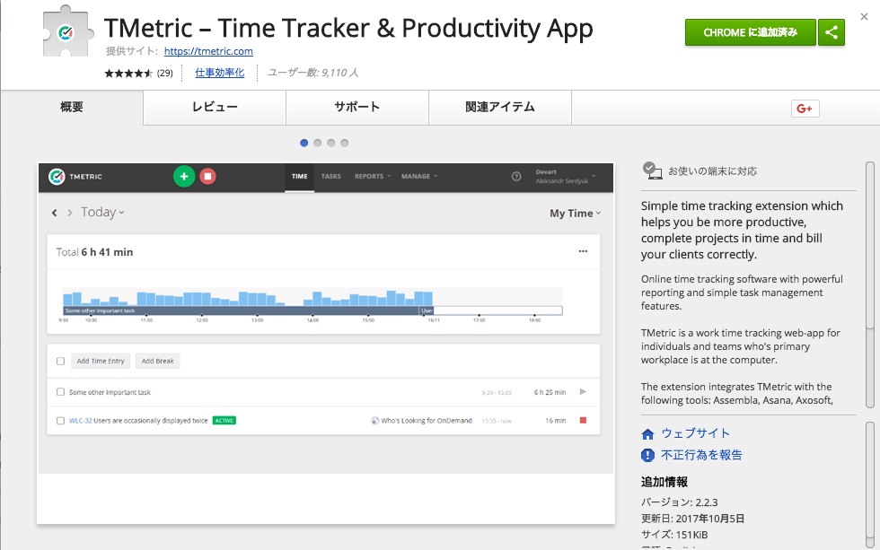Click the お使いの端末に対応 label
The image size is (880, 550).
tap(712, 171)
